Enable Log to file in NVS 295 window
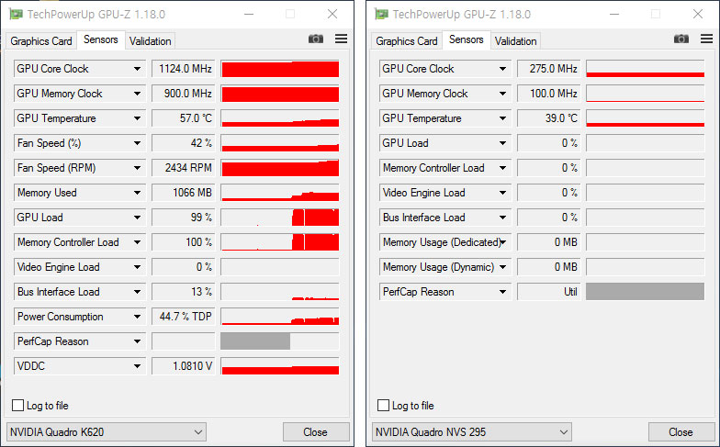Image resolution: width=720 pixels, height=447 pixels. pos(384,406)
